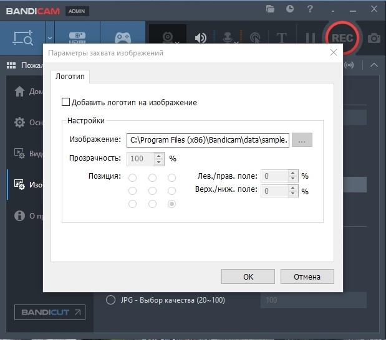
Task: Increase Верх./ниж. поле with up arrow
Action: (292, 188)
